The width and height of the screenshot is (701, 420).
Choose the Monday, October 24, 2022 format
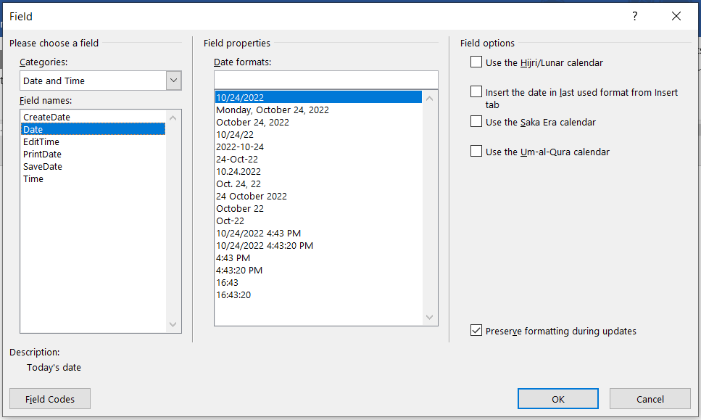[273, 110]
